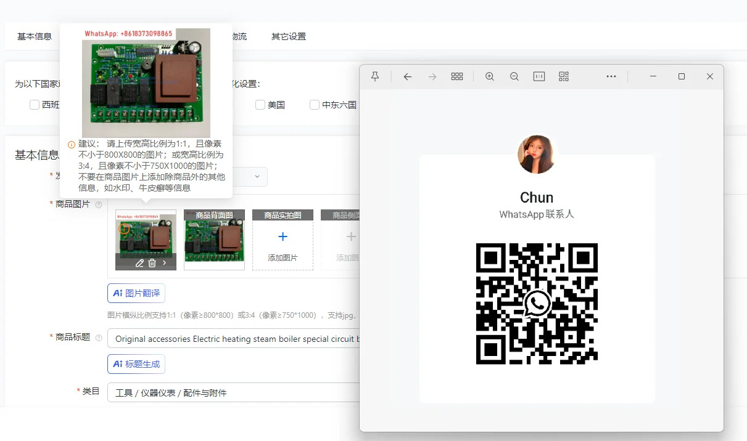This screenshot has width=747, height=441.
Task: Add image to 商品实拍图 slot
Action: pyautogui.click(x=283, y=237)
